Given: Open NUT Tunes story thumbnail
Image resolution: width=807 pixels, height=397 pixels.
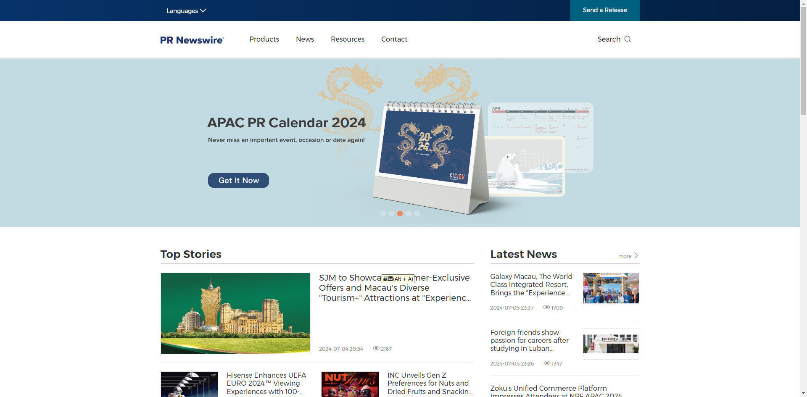Looking at the screenshot, I should 350,384.
